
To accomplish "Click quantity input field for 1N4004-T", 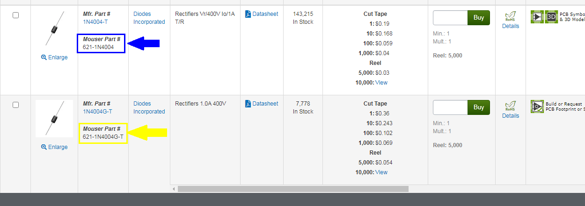I will 450,18.
